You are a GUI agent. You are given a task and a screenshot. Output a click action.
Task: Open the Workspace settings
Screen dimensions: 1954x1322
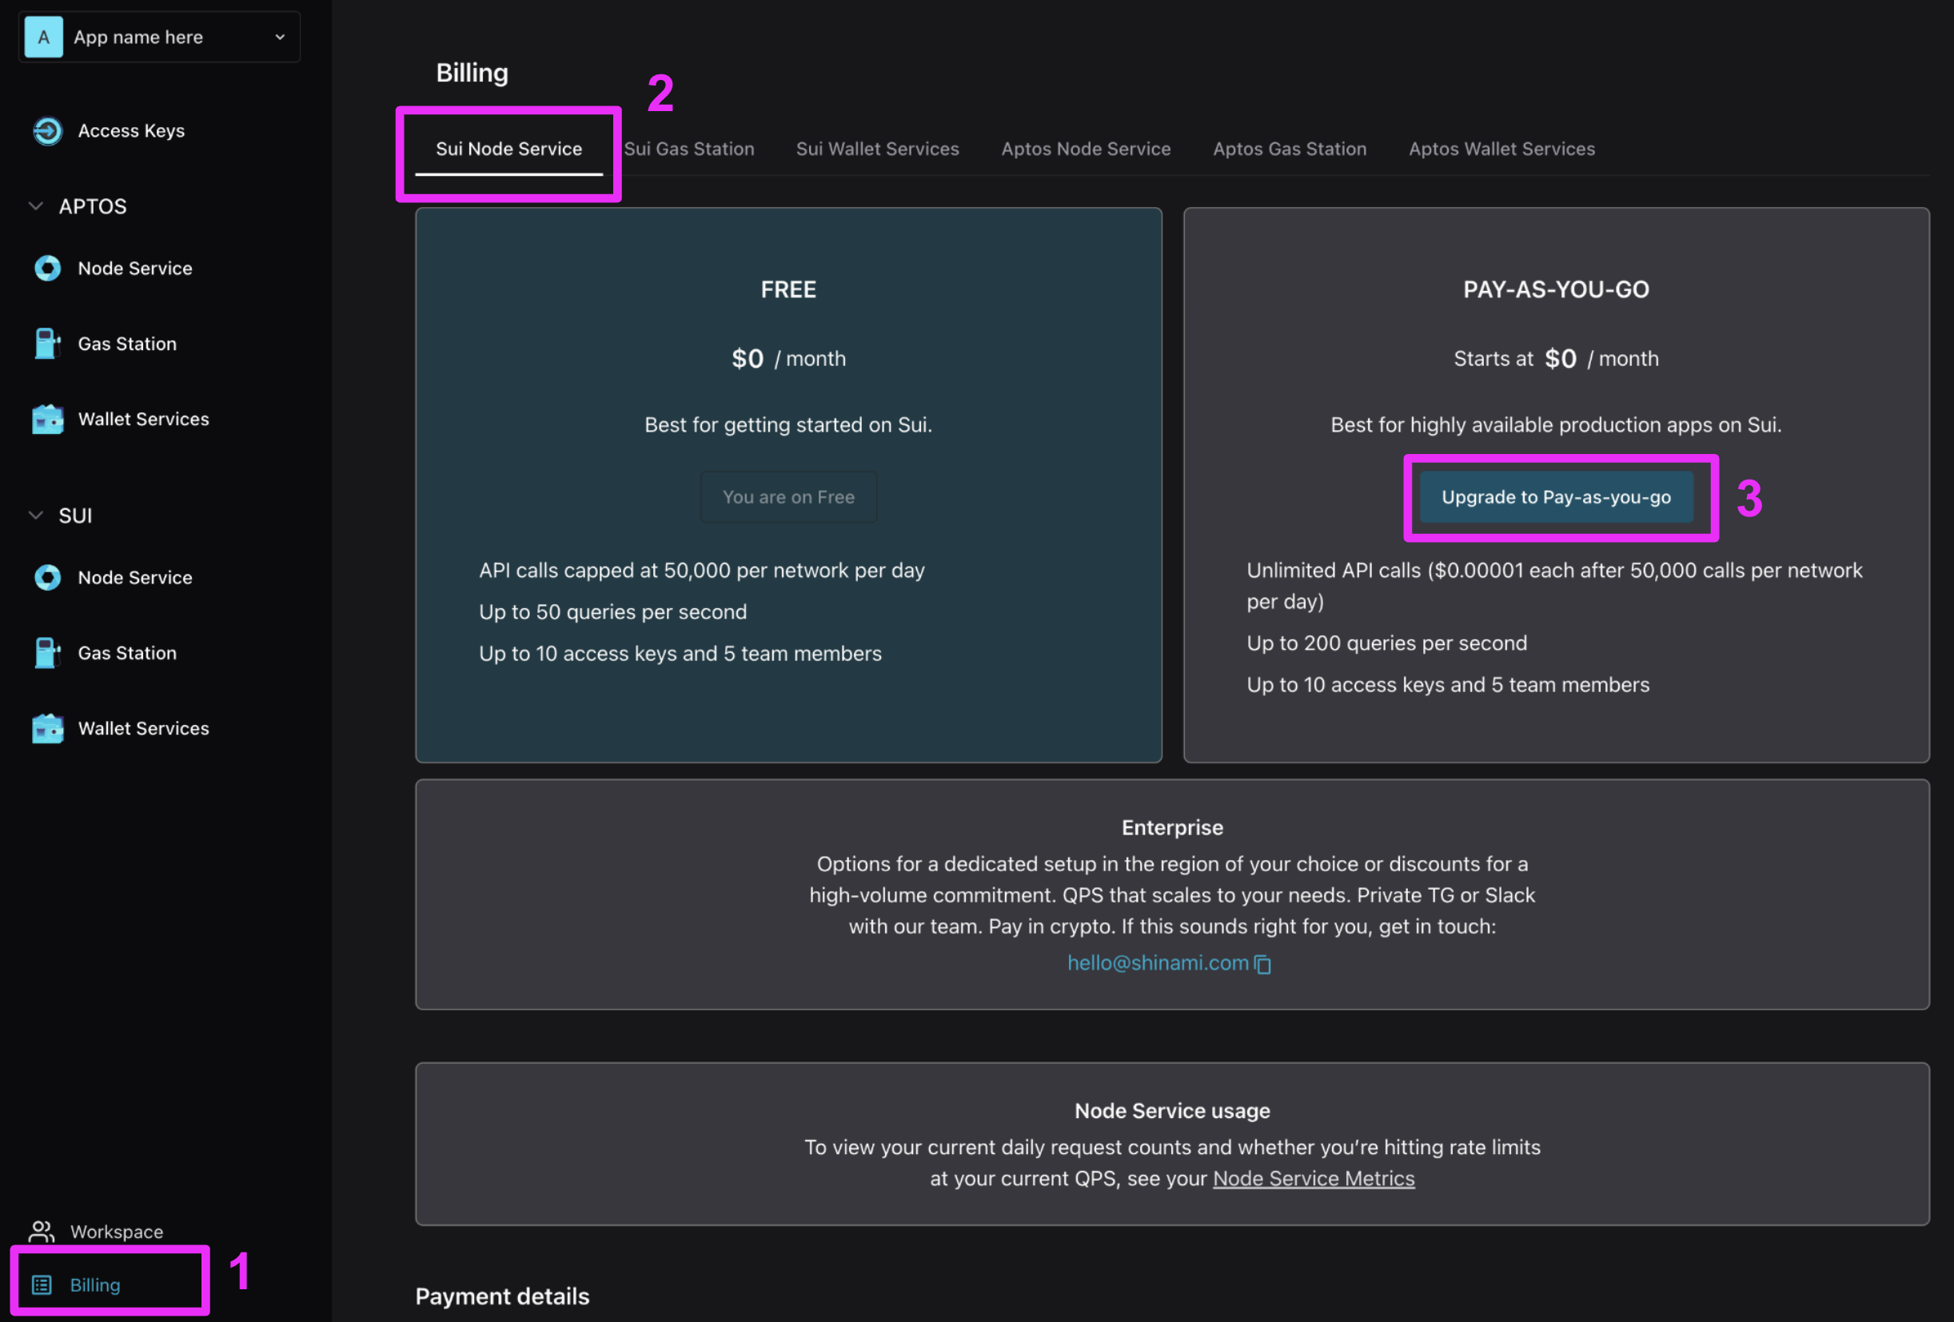tap(117, 1231)
